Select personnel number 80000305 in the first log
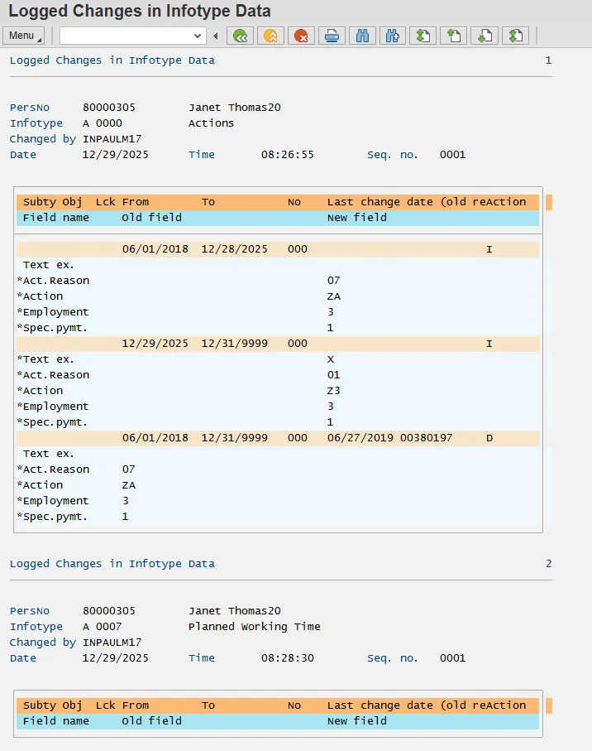The width and height of the screenshot is (592, 751). pos(109,108)
